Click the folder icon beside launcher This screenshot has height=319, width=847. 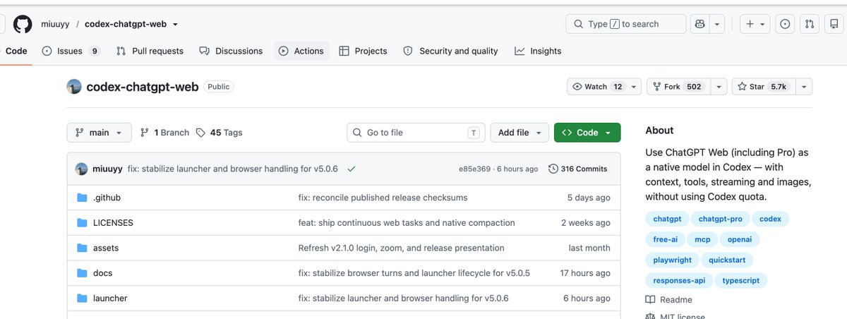82,299
